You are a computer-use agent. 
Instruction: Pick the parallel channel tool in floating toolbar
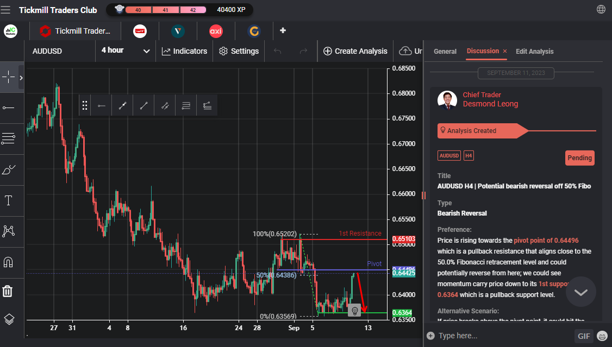click(165, 105)
